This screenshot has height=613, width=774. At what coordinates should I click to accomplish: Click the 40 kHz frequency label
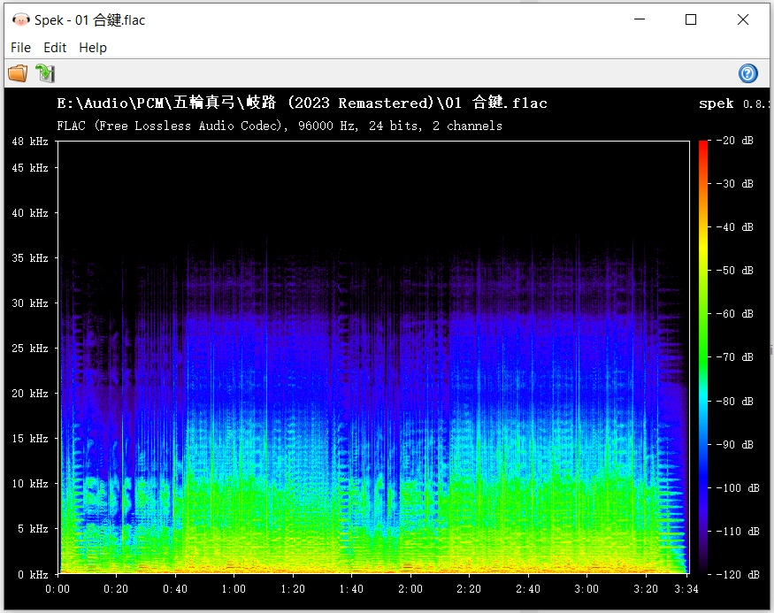click(x=30, y=212)
